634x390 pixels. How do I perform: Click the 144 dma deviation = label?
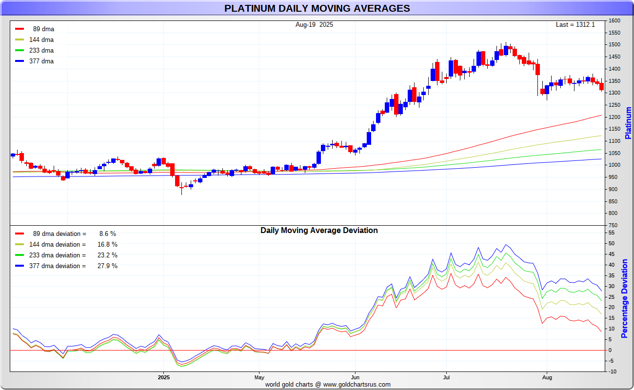tap(58, 244)
